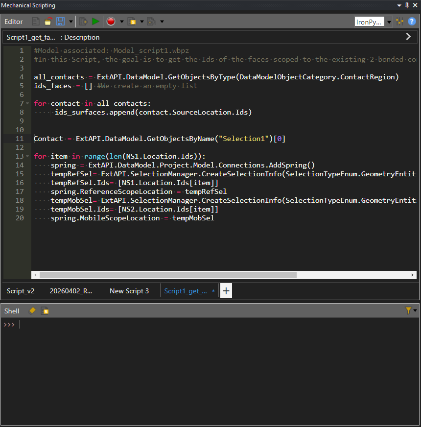The height and width of the screenshot is (427, 421).
Task: Clear the Shell with the eraser diamond icon
Action: click(32, 311)
